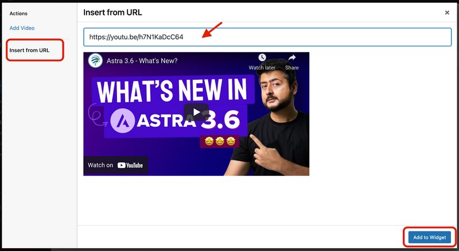Click the Watch later clock icon

click(262, 57)
